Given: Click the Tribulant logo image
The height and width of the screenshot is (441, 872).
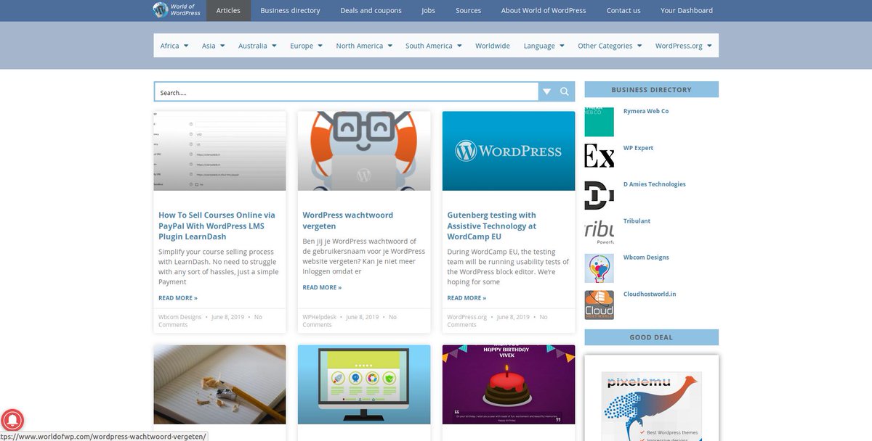Looking at the screenshot, I should pyautogui.click(x=599, y=231).
